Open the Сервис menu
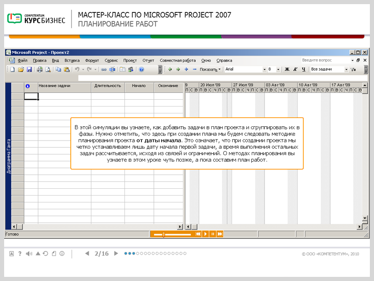The height and width of the screenshot is (281, 374). [111, 61]
